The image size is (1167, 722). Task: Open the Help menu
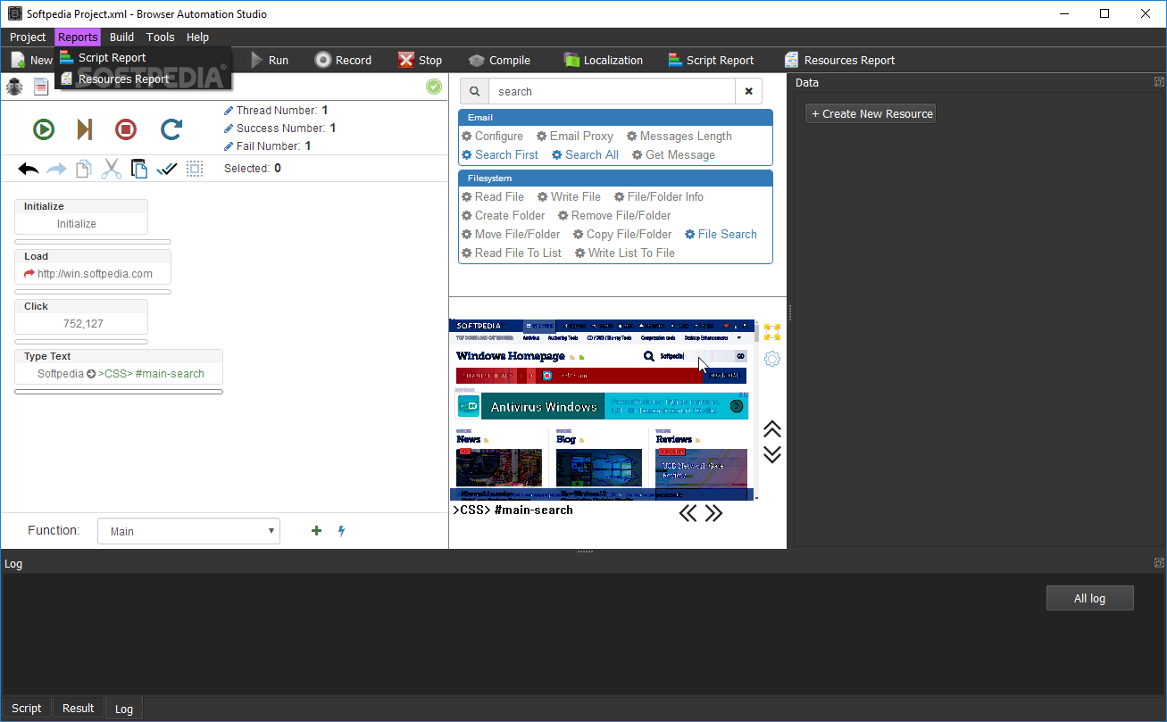point(197,37)
